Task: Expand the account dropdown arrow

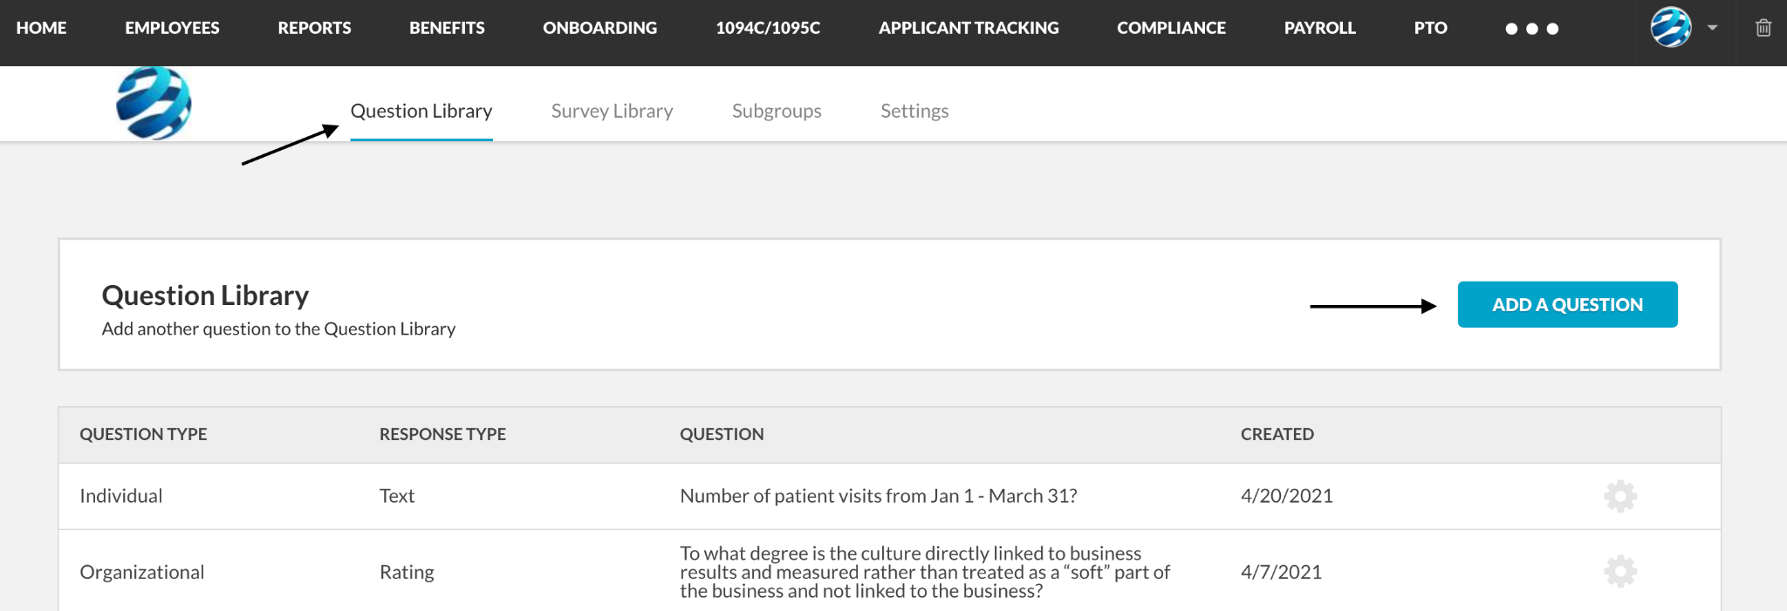Action: point(1712,28)
